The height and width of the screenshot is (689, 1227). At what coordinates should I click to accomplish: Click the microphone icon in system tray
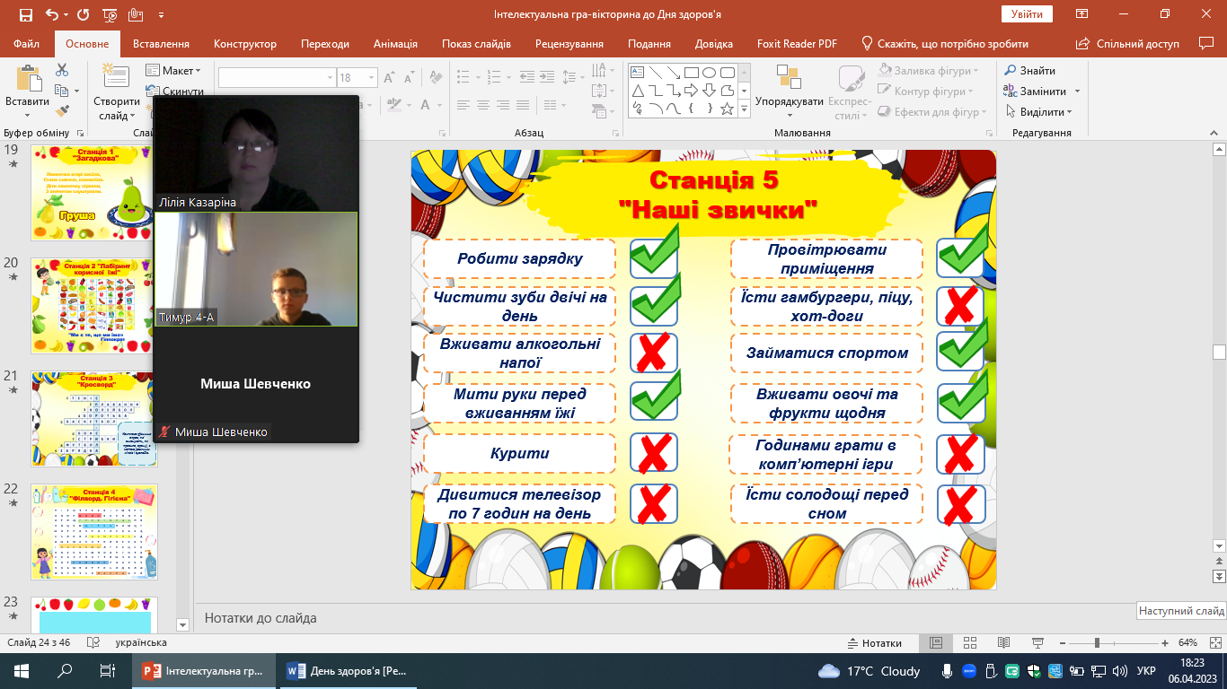point(948,671)
